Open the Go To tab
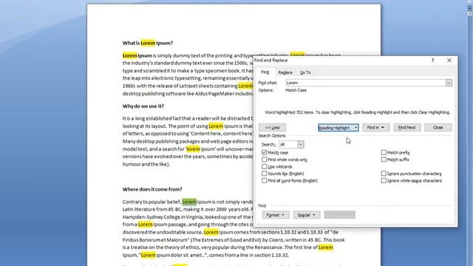Viewport: 473px width, 266px height. [305, 72]
